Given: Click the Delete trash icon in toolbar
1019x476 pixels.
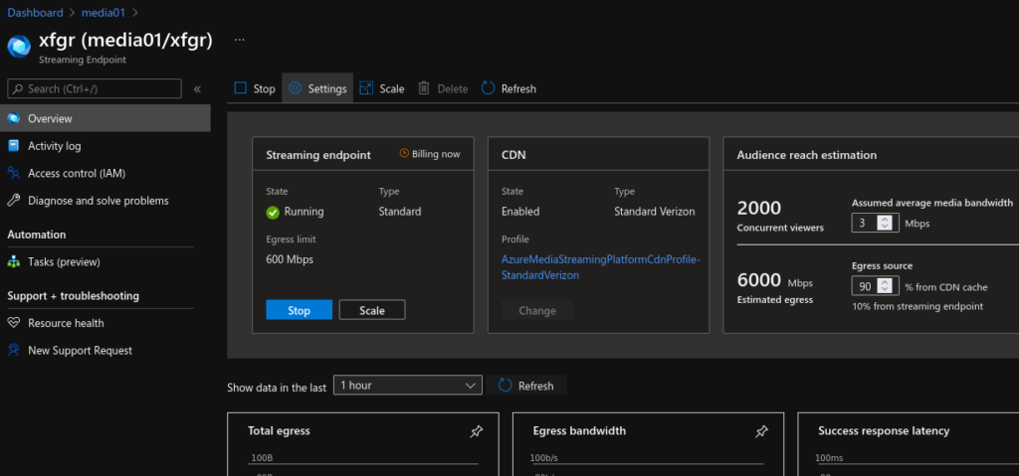Looking at the screenshot, I should (x=424, y=88).
